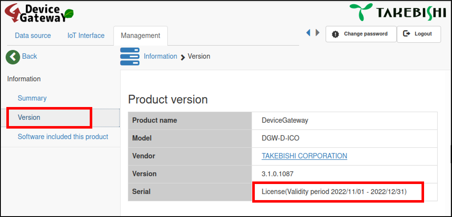
Task: Open Summary in the sidebar
Action: coord(32,98)
